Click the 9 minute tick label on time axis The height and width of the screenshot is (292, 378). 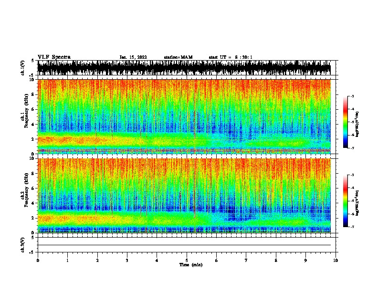[x=305, y=261]
